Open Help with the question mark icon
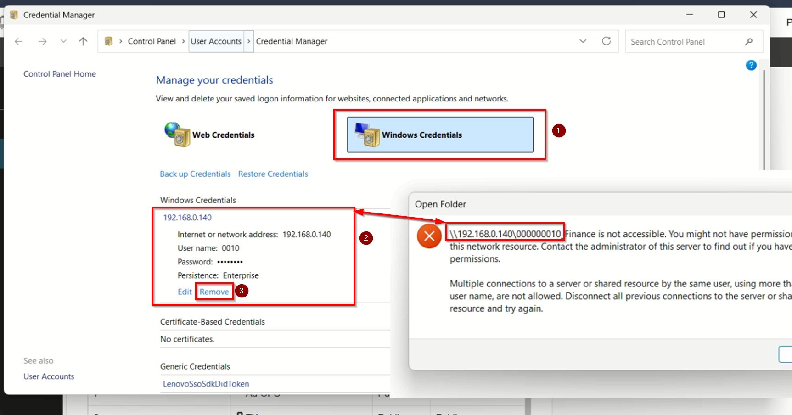The height and width of the screenshot is (415, 792). 751,65
